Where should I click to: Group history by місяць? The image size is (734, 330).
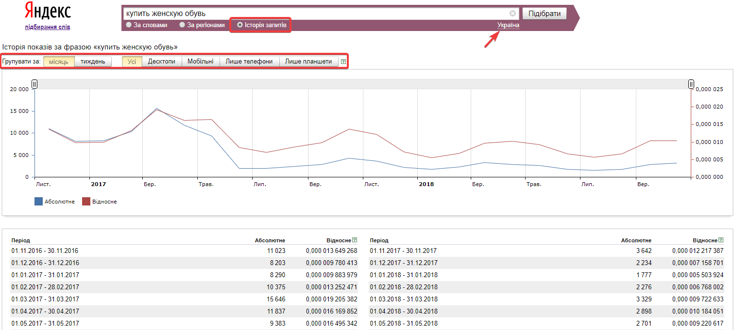click(x=59, y=62)
